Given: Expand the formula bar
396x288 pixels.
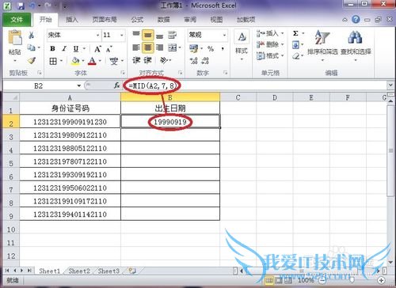Looking at the screenshot, I should coord(390,85).
